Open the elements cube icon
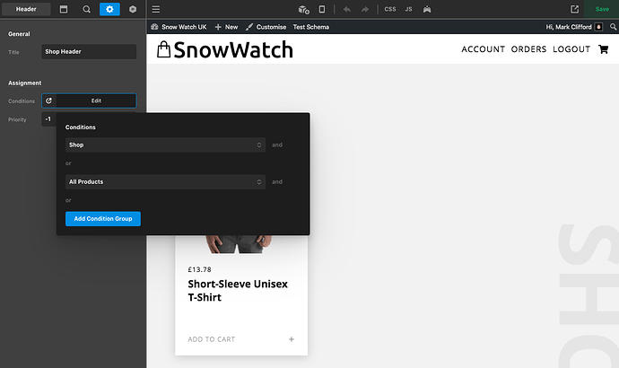This screenshot has width=619, height=368. 133,9
